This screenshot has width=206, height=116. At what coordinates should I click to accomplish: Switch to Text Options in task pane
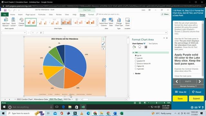153,43
